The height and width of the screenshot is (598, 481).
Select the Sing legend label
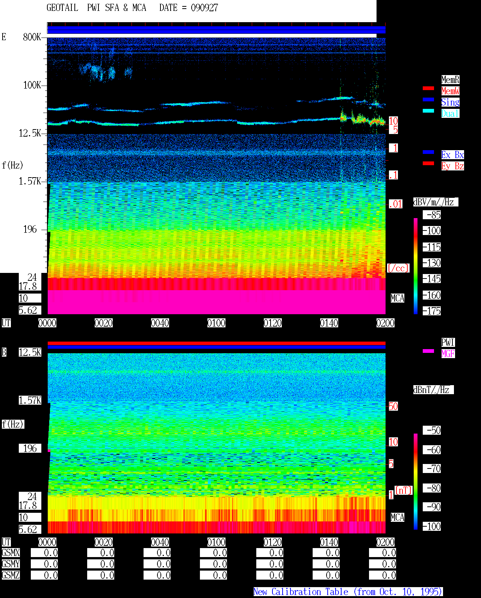tap(450, 102)
